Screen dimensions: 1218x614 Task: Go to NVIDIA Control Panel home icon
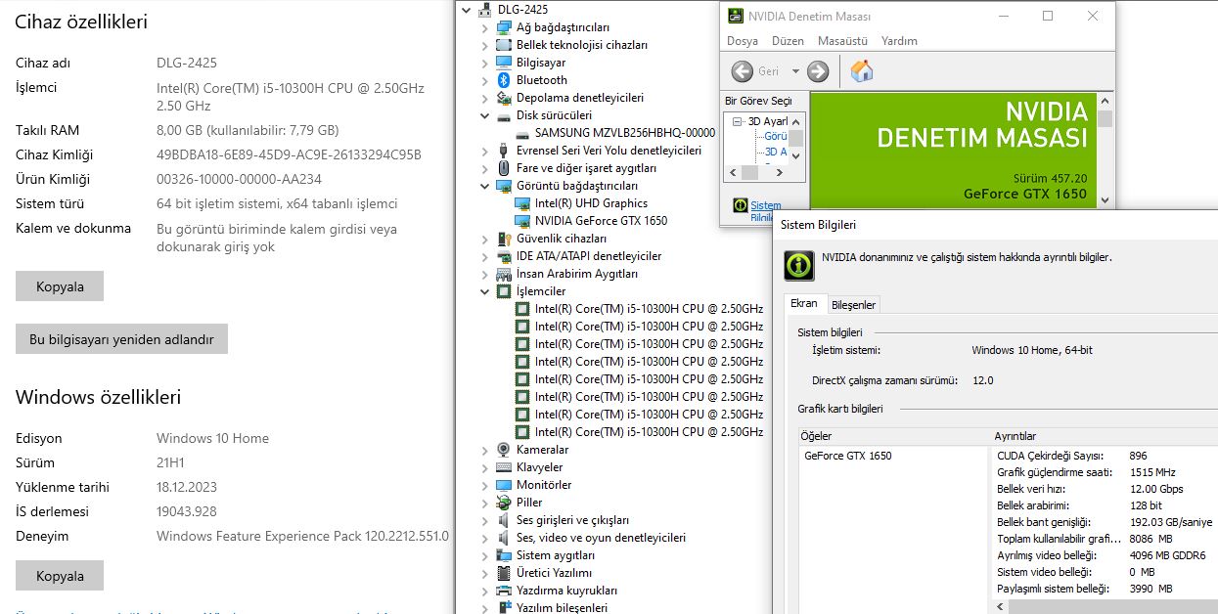862,71
